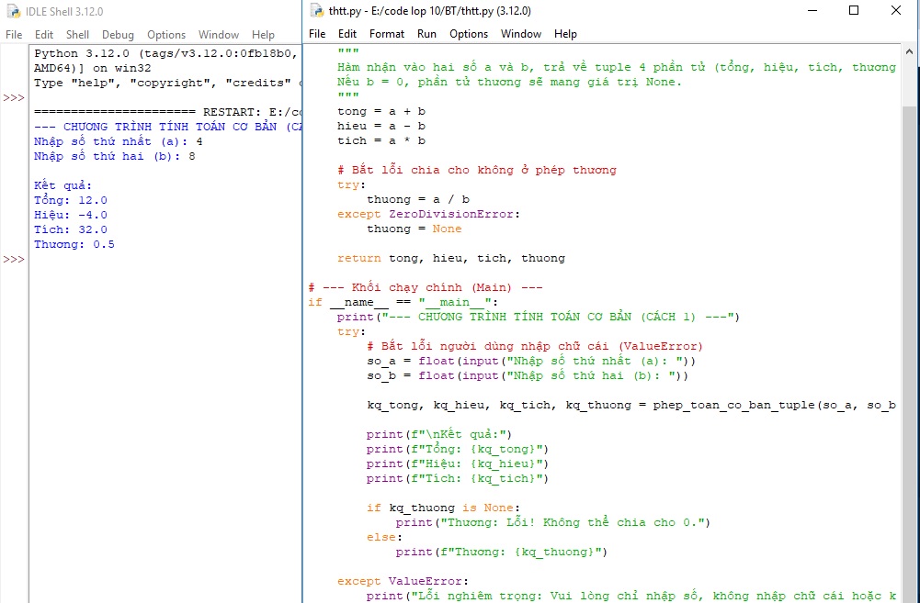Open the File menu in IDLE Shell
The width and height of the screenshot is (920, 603).
(x=13, y=34)
